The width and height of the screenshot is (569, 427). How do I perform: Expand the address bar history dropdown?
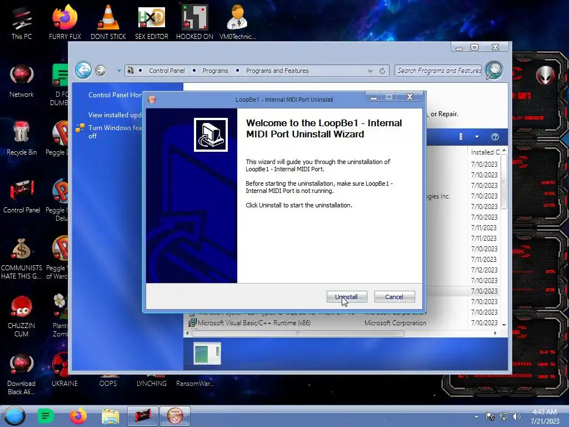coord(370,71)
